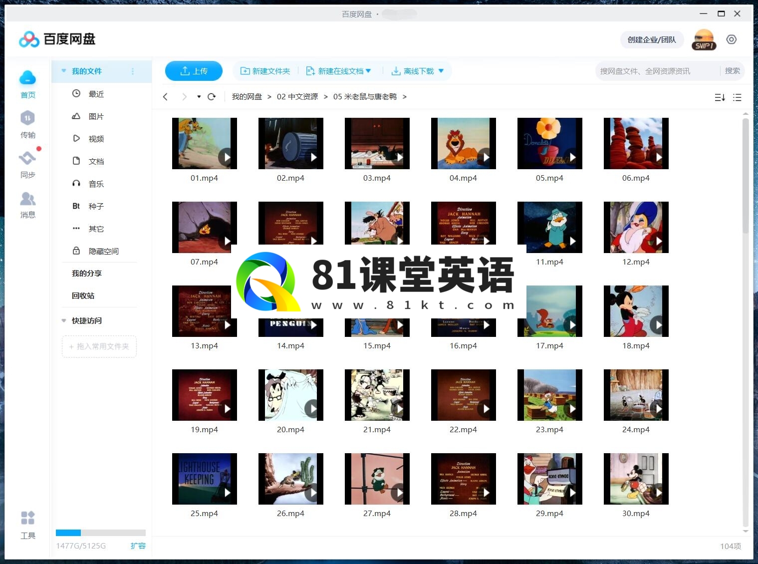Select the 06.mp4 thumbnail
The height and width of the screenshot is (564, 758).
(x=636, y=143)
